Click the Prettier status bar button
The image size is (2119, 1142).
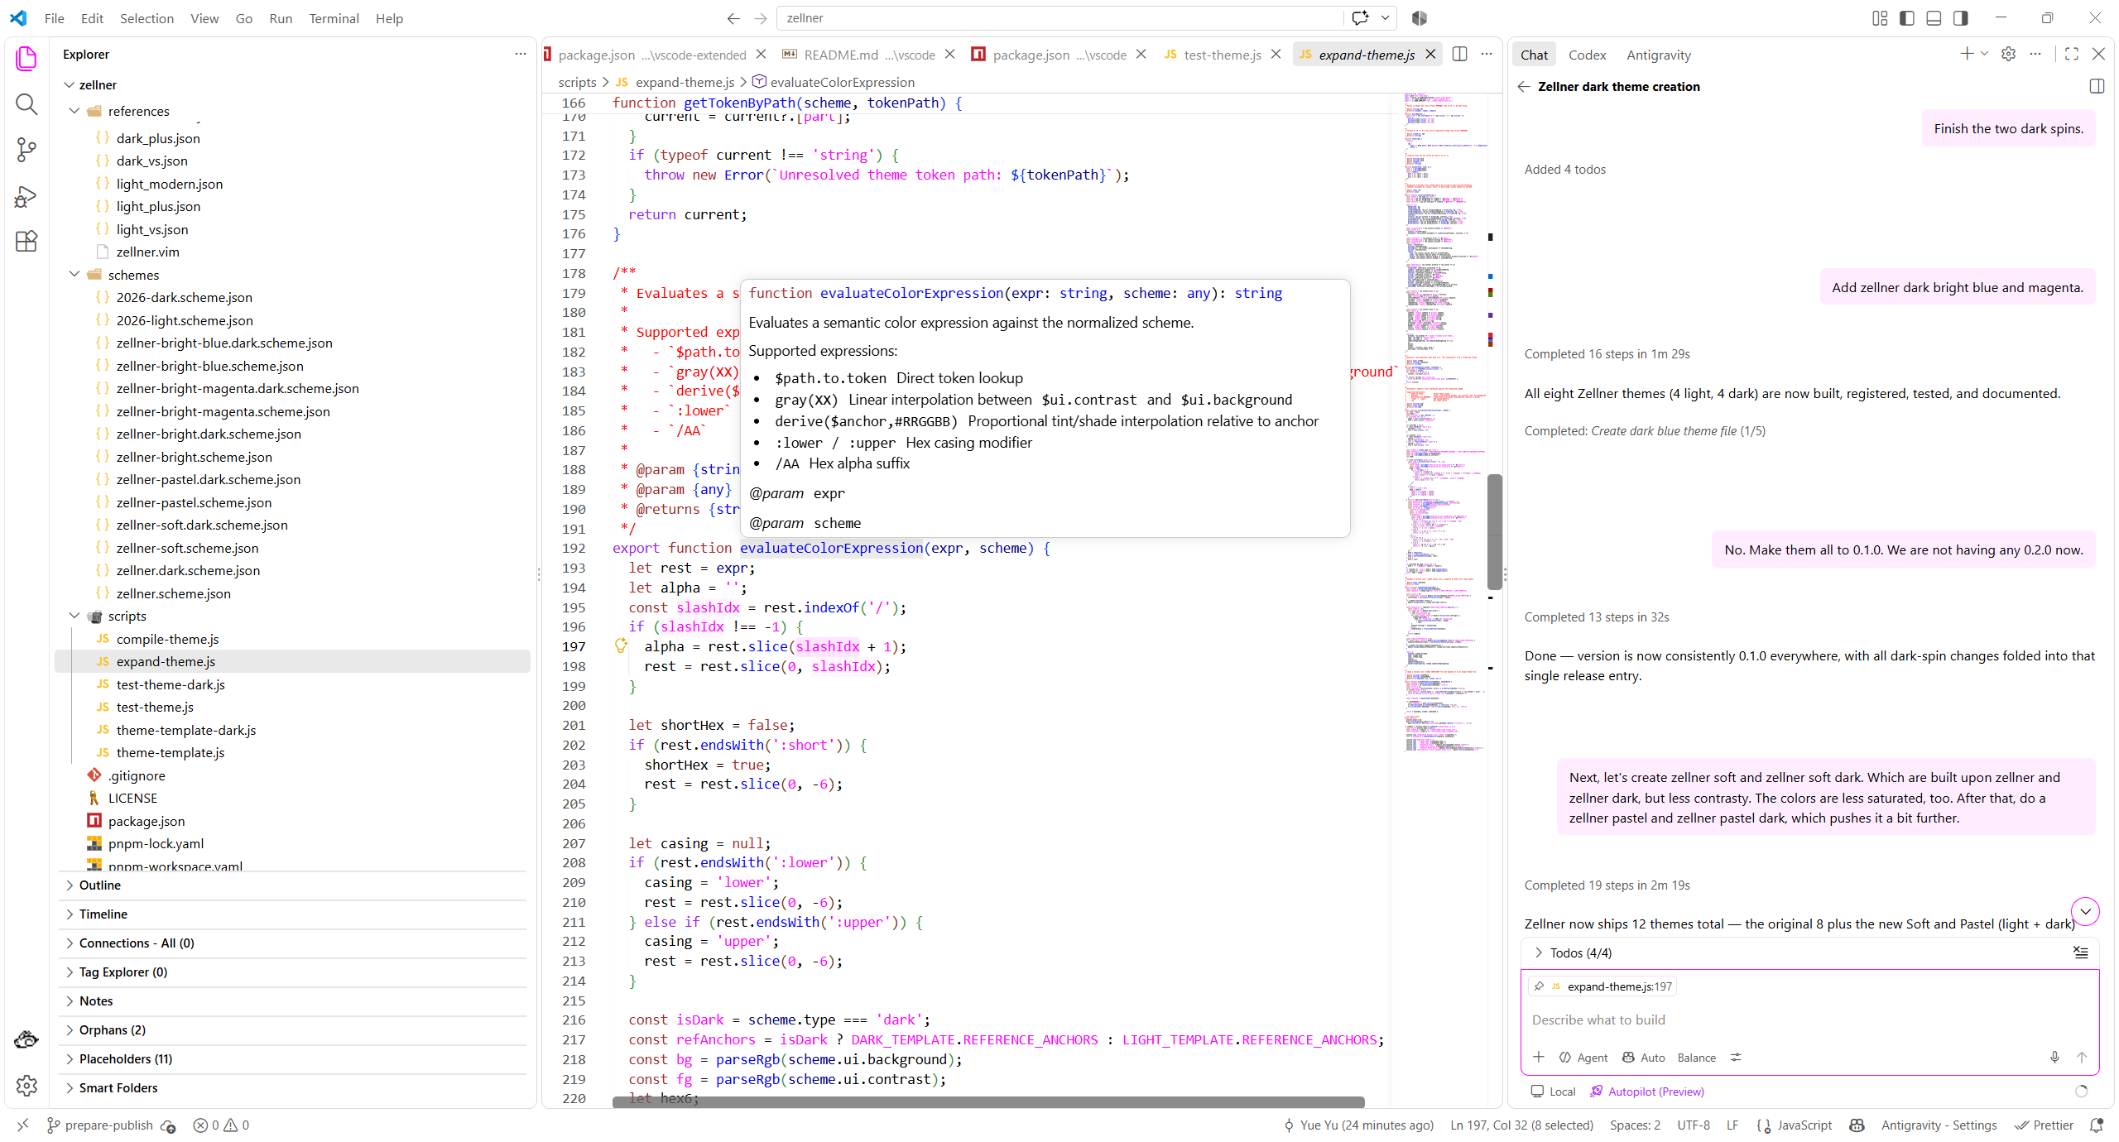[2045, 1125]
